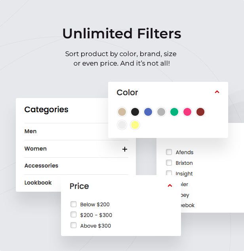244x251 pixels.
Task: Choose the white color swatch
Action: pyautogui.click(x=122, y=125)
